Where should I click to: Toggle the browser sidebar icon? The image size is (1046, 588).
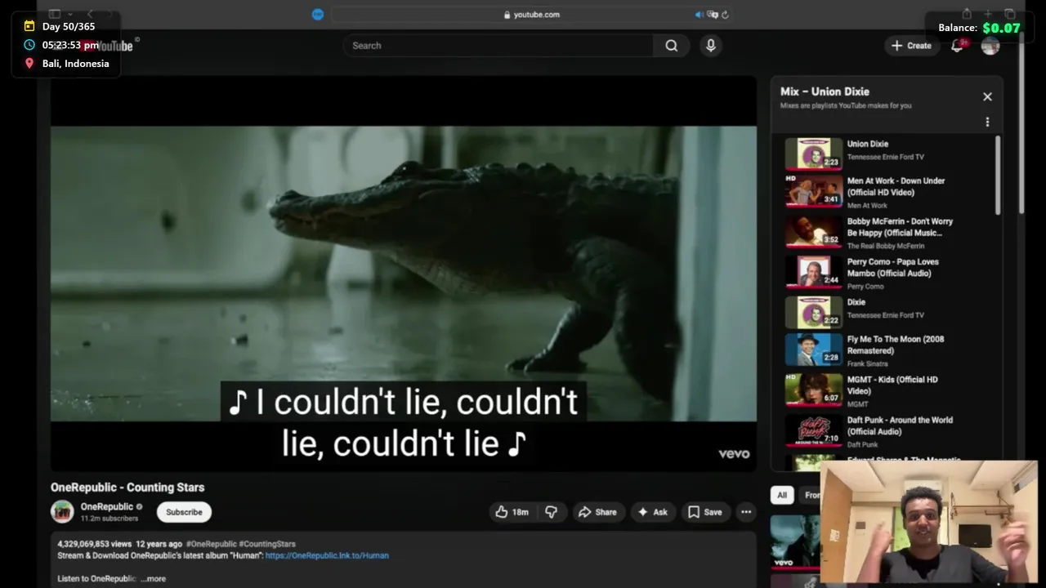(55, 14)
